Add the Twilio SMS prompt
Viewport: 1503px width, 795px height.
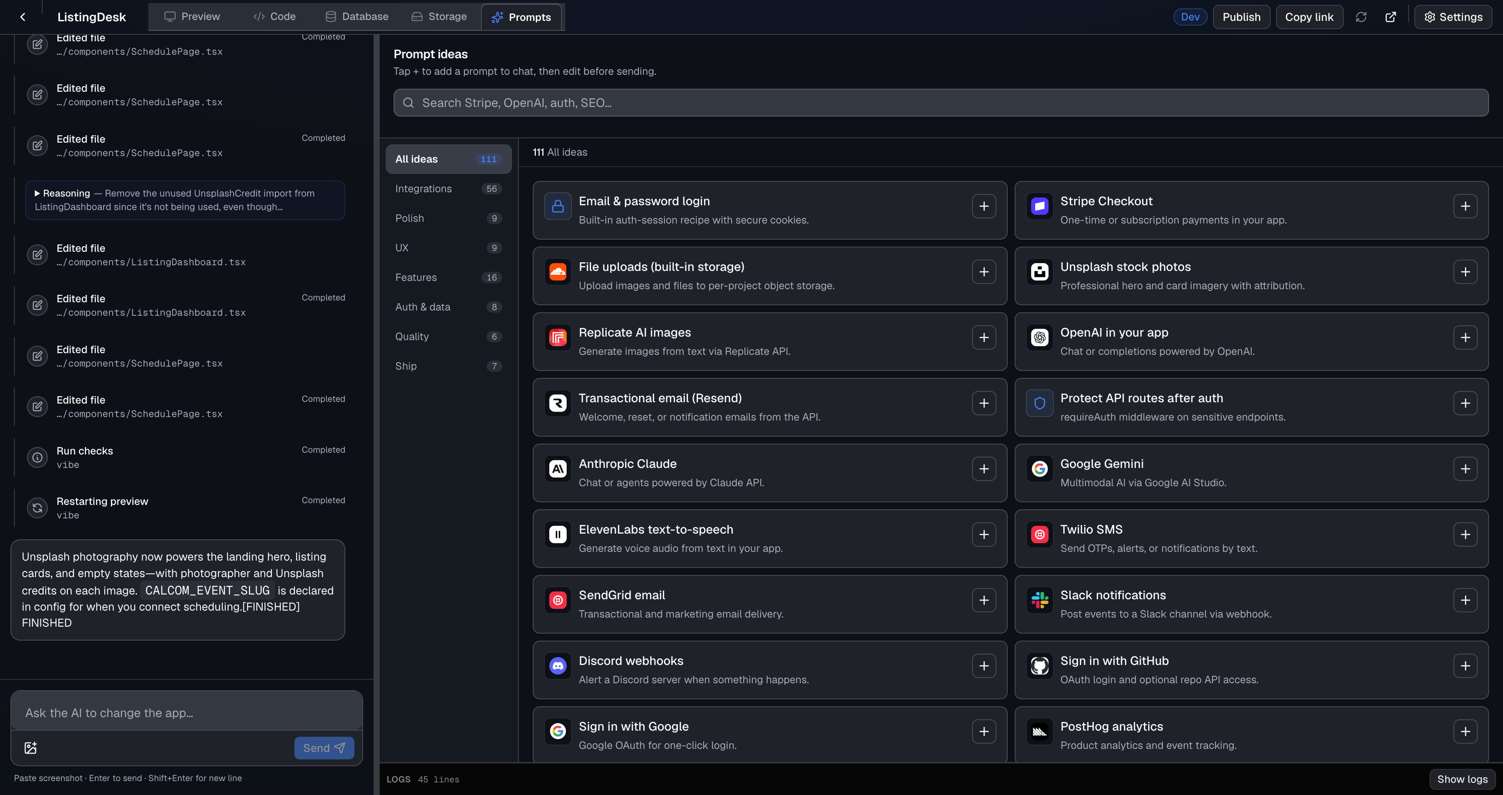(x=1465, y=534)
